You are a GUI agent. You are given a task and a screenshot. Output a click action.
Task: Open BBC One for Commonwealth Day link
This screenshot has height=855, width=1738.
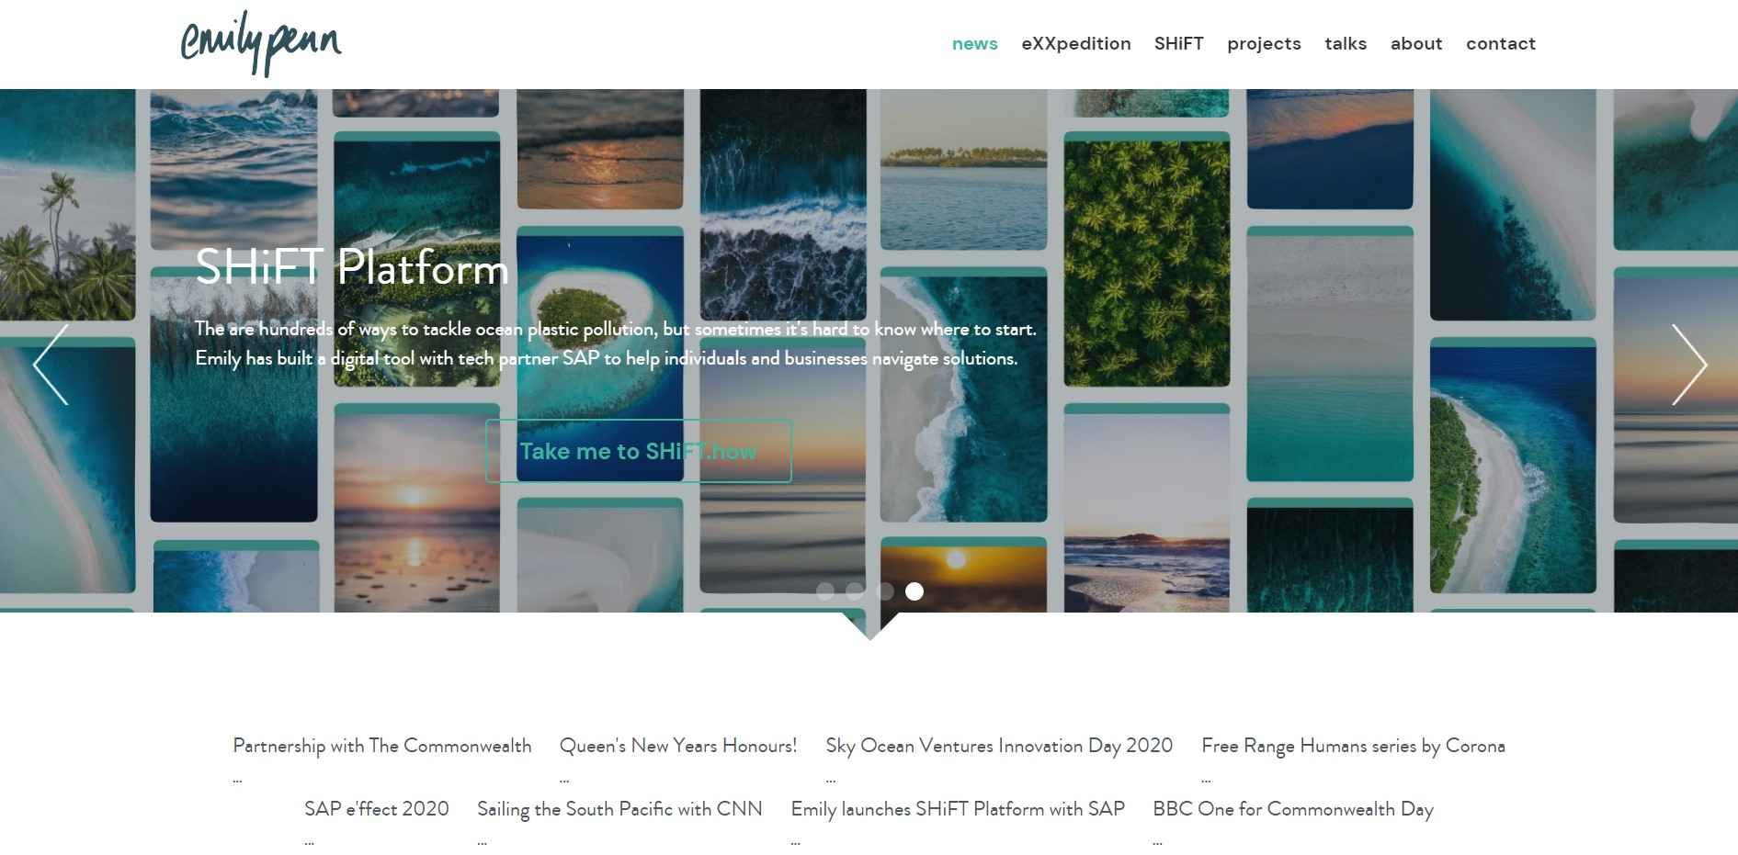pos(1293,809)
